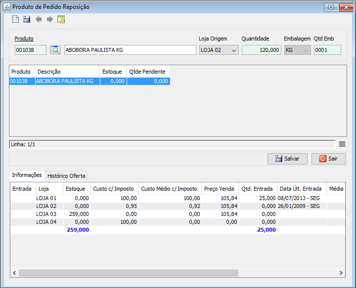Screen dimensions: 356x288
Task: Click the Qtd Emb input field
Action: click(327, 50)
